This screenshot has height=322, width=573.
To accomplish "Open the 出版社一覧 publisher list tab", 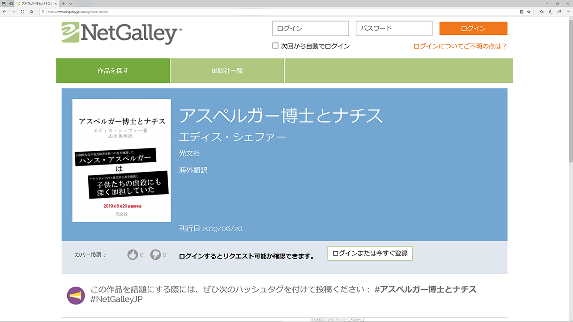I will click(227, 70).
